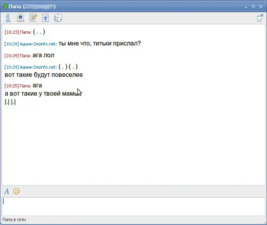267x225 pixels.
Task: Detach chat using the pop-out window icon
Action: pyautogui.click(x=260, y=18)
